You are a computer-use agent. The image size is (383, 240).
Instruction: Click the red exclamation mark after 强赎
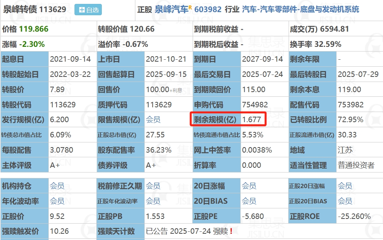[x=231, y=231]
